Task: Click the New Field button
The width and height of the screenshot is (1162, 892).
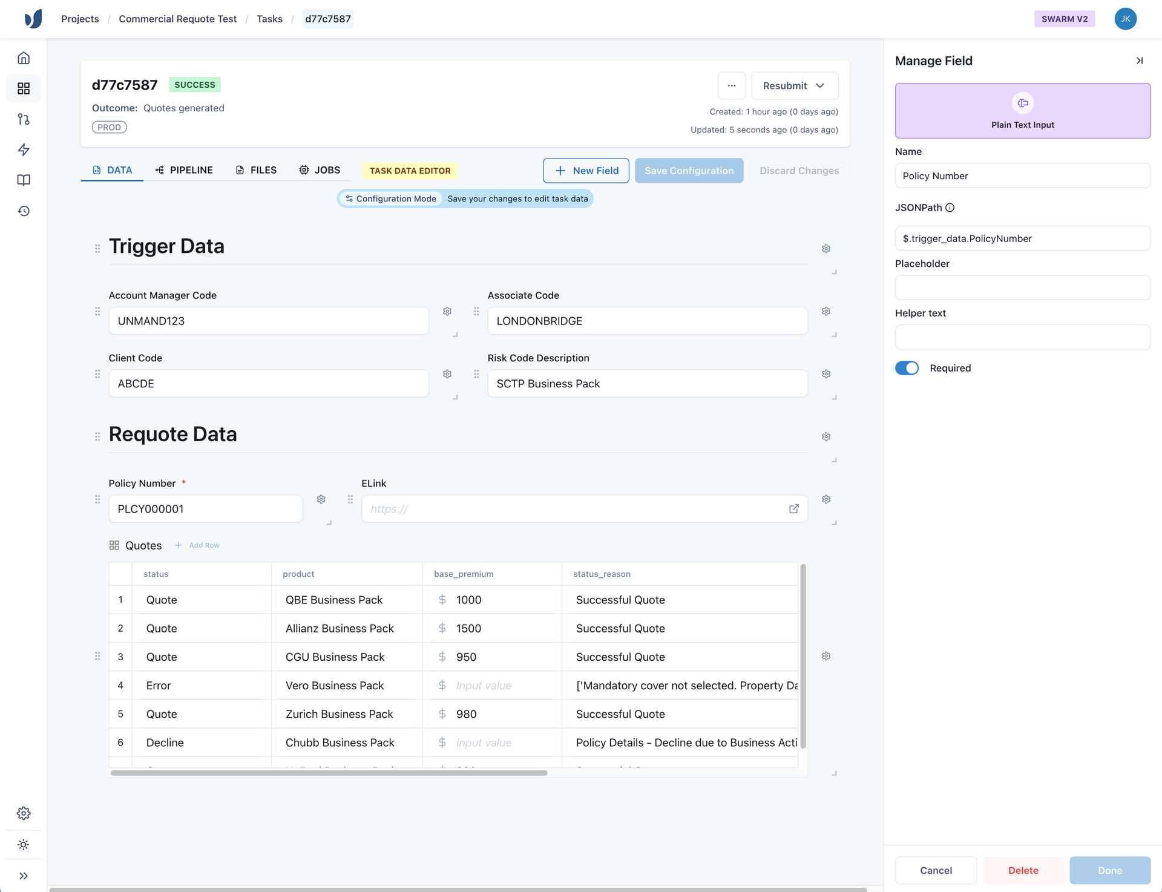Action: point(586,170)
